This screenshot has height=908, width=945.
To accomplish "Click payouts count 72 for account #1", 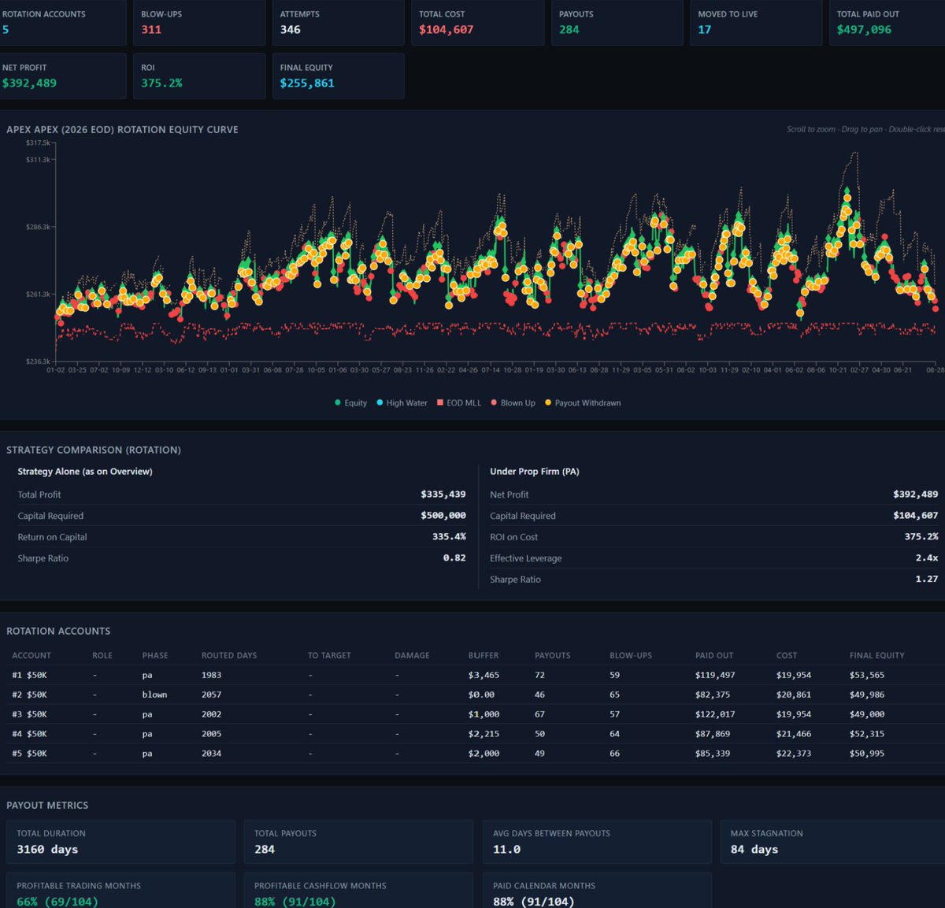I will point(540,675).
